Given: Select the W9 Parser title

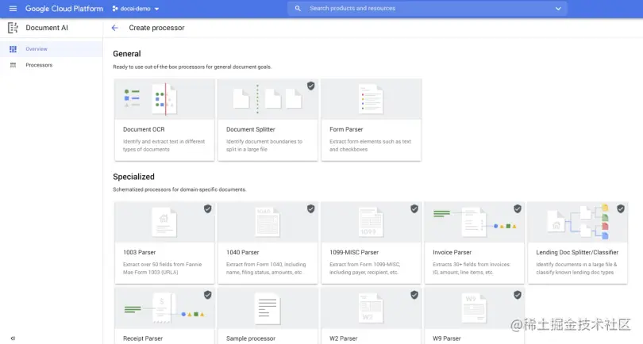Looking at the screenshot, I should point(447,338).
